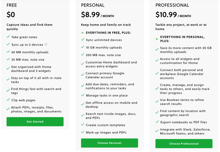Screen dimensions: 220x152
Task: Click the arrow icon before Everything in Free, Plus
Action: pyautogui.click(x=83, y=33)
